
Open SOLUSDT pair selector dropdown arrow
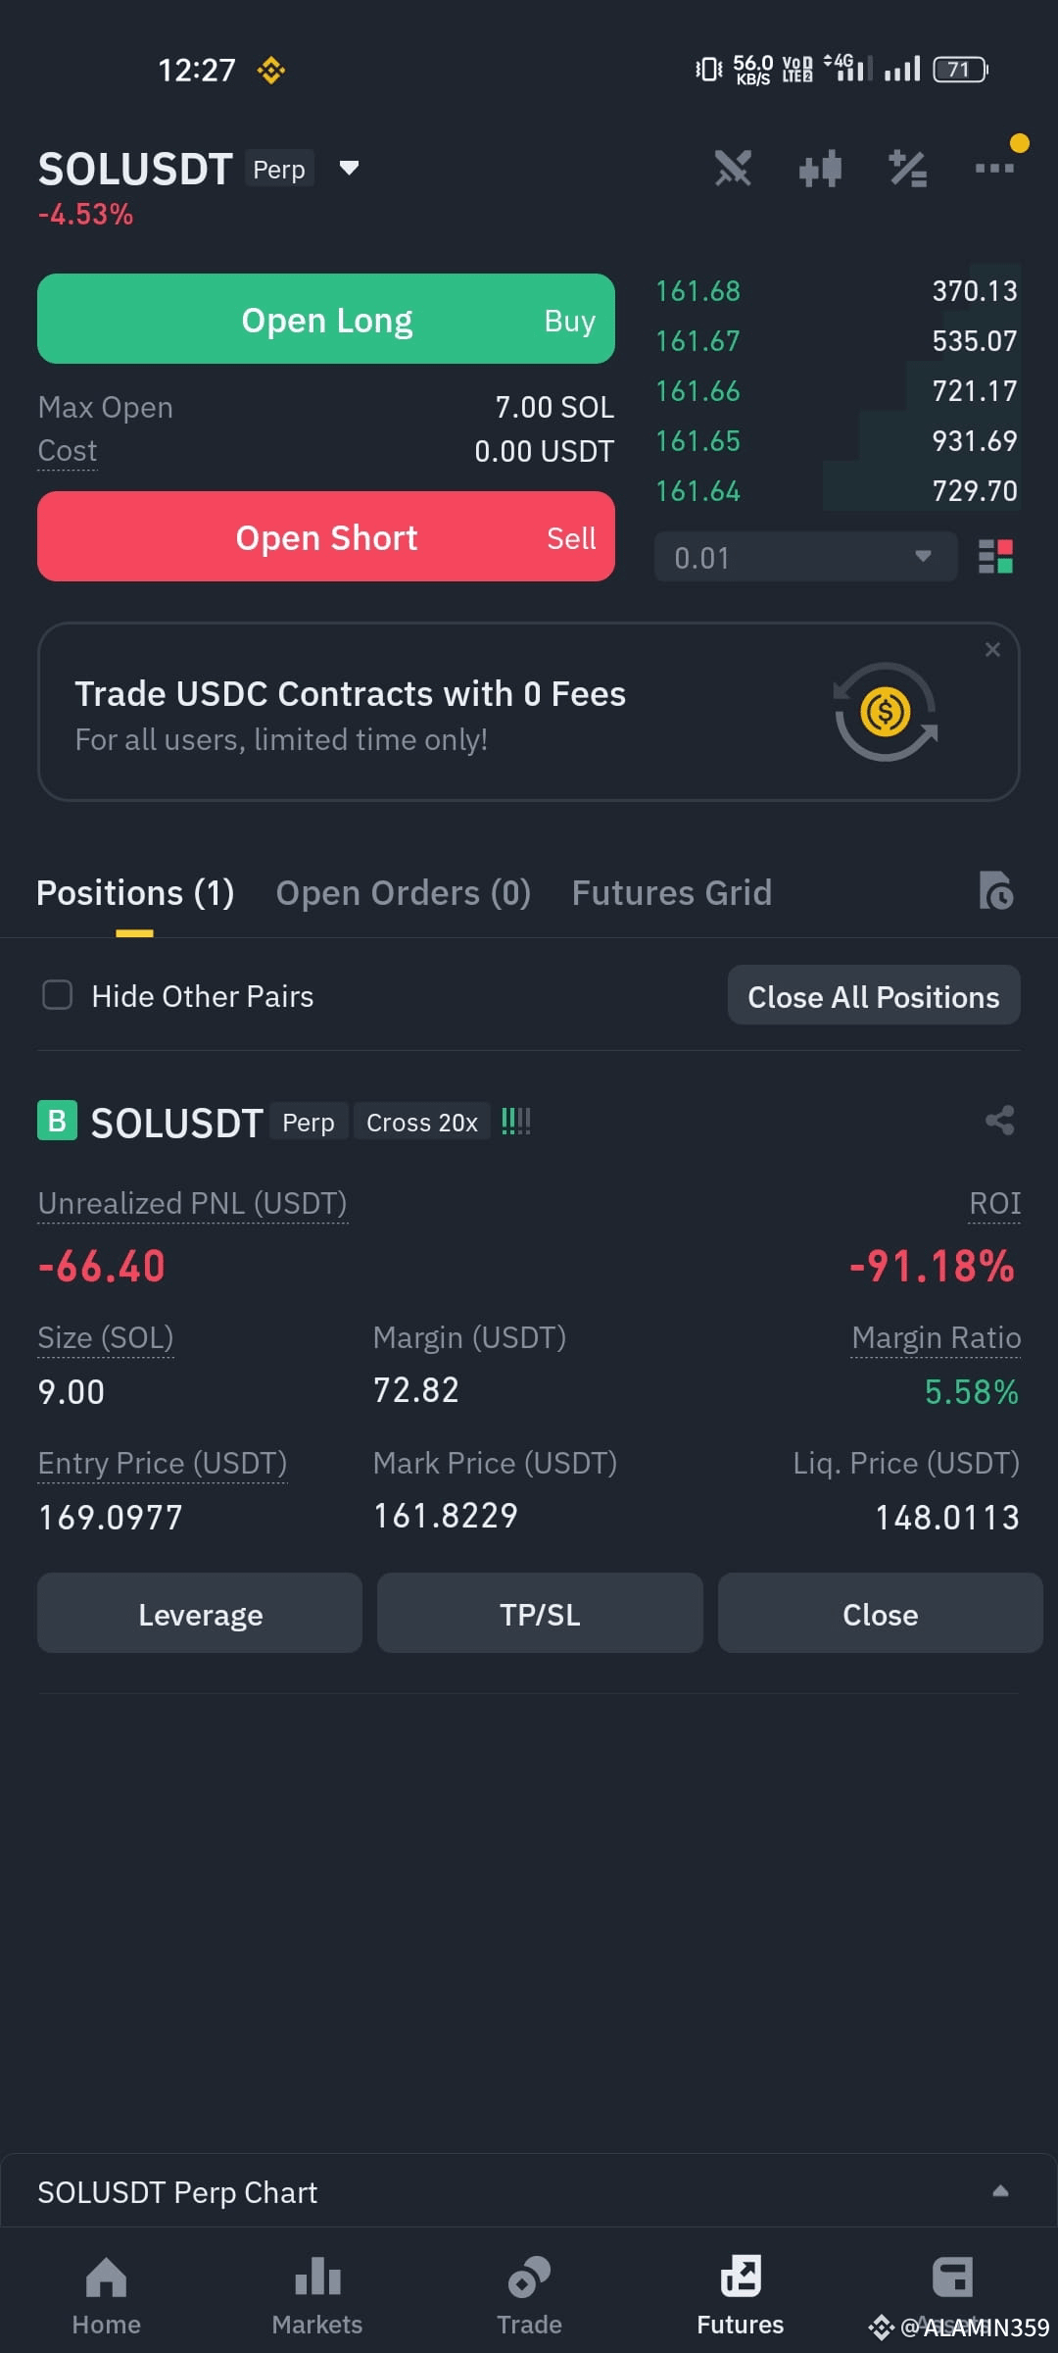pyautogui.click(x=349, y=168)
